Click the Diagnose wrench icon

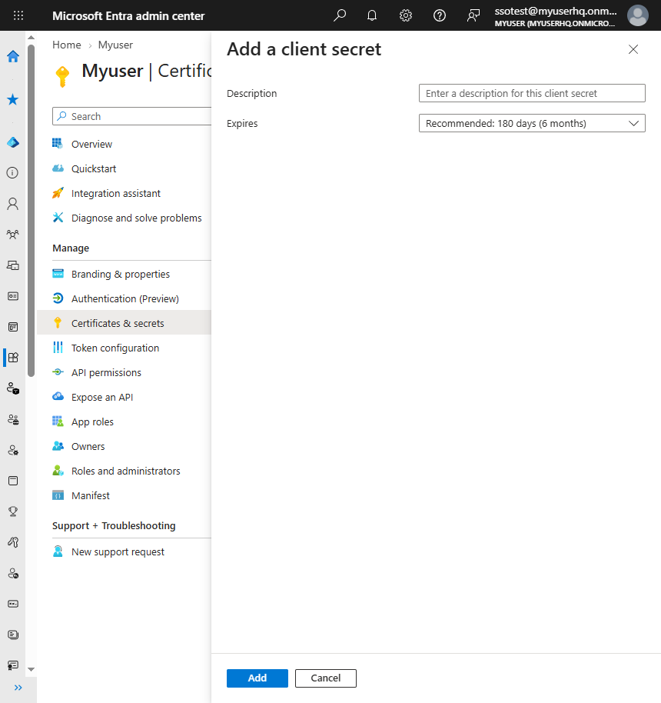58,218
